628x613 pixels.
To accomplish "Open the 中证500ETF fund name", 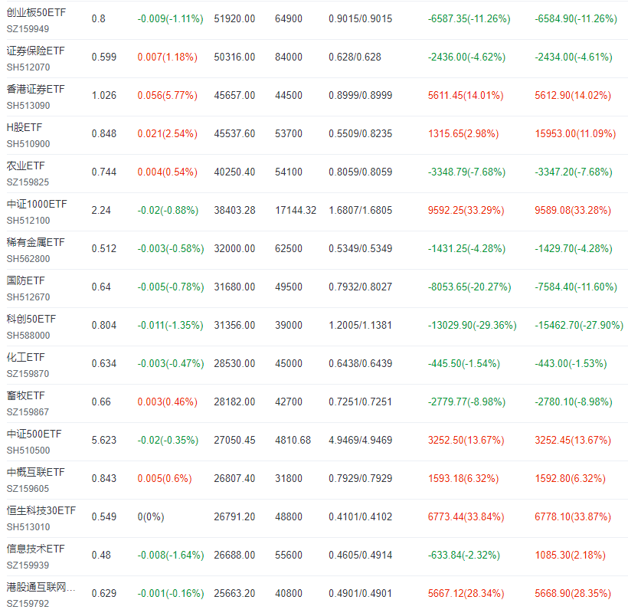I will (34, 434).
